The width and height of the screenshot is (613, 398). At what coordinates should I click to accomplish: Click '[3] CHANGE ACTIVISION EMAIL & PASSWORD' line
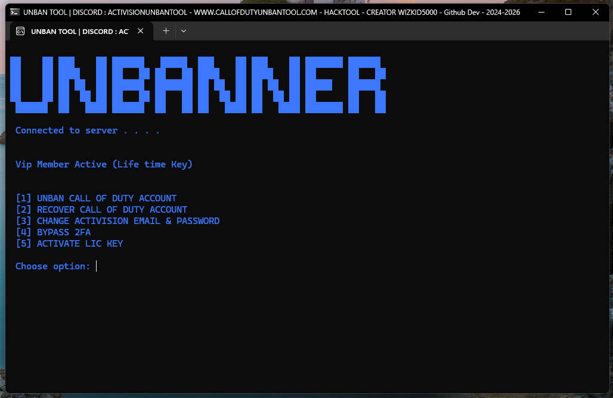pos(117,221)
